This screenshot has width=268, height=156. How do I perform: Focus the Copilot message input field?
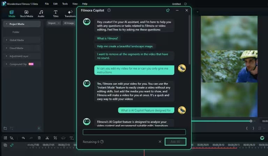tap(134, 132)
